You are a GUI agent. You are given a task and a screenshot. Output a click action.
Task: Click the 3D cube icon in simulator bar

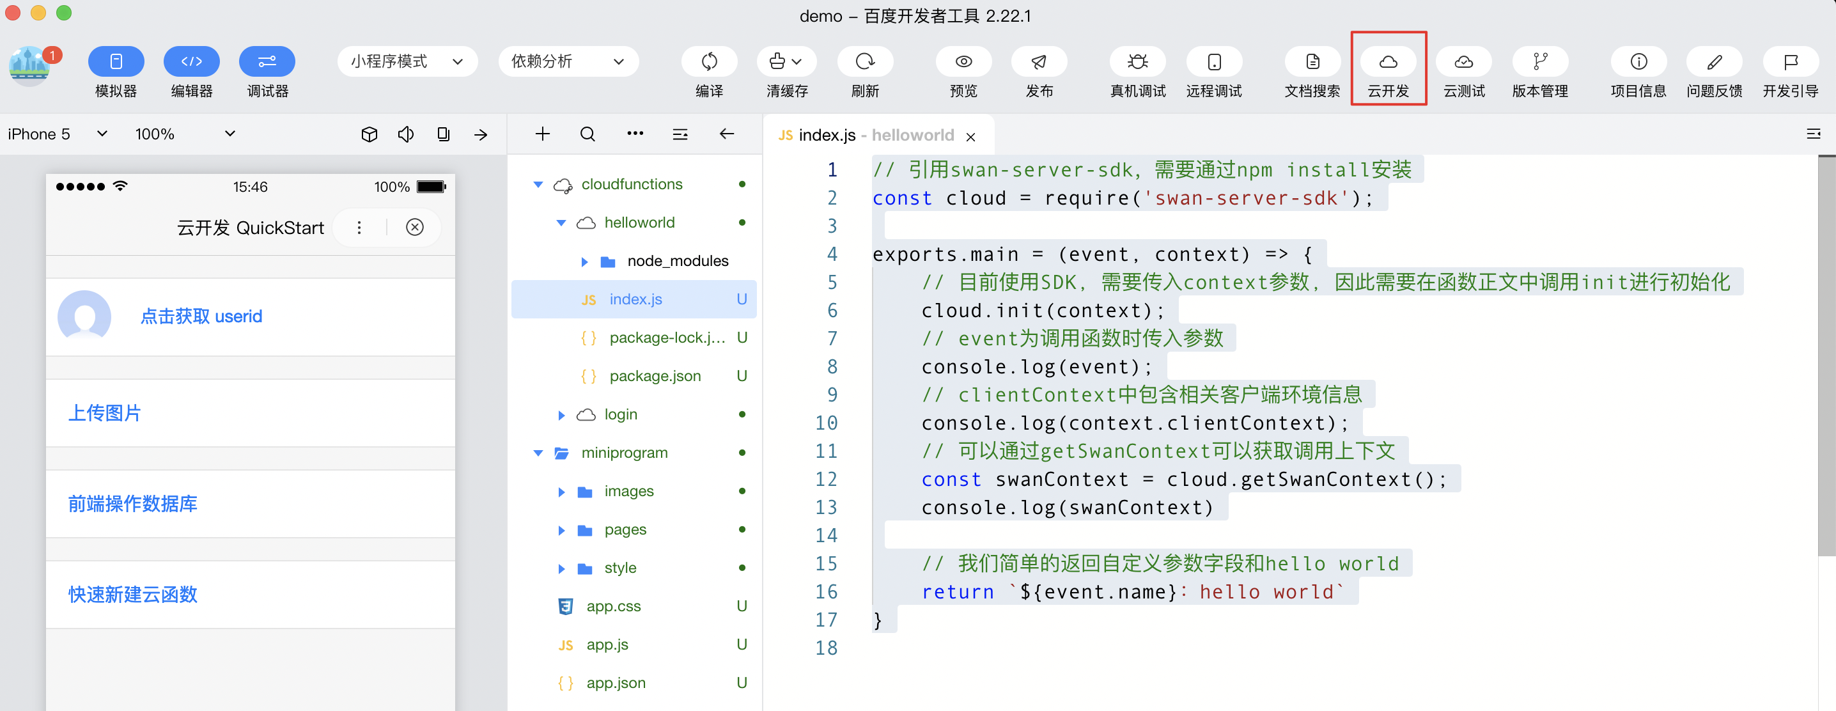368,134
